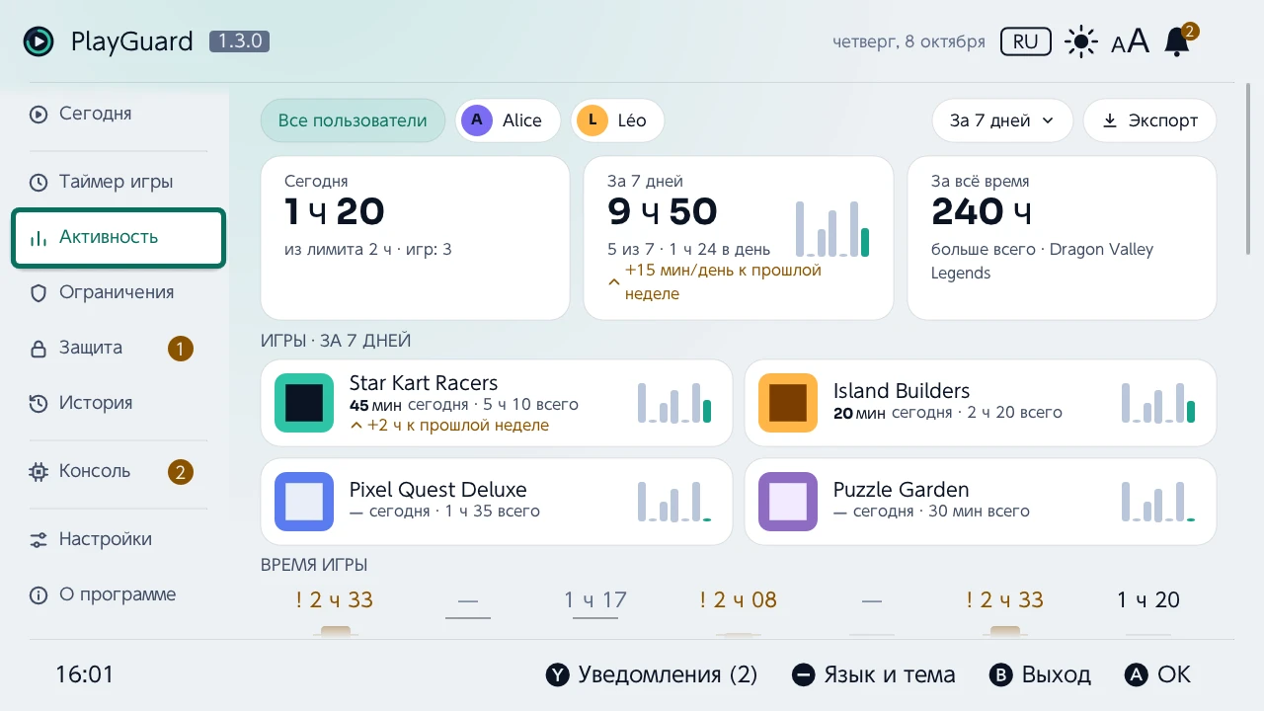This screenshot has width=1264, height=711.
Task: Click the Island Builders game icon
Action: (788, 403)
